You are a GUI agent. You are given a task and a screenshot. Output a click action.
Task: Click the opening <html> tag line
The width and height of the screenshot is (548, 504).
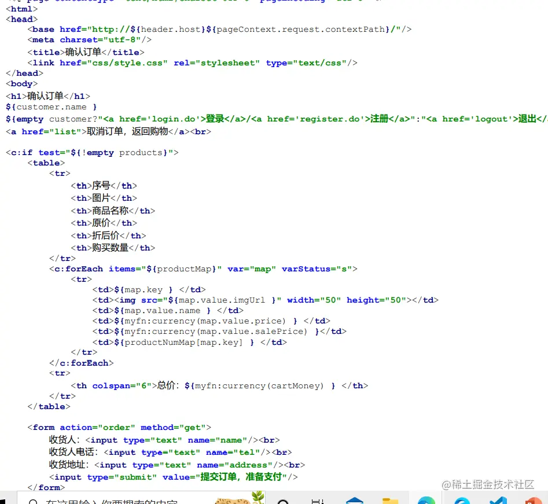pos(21,9)
